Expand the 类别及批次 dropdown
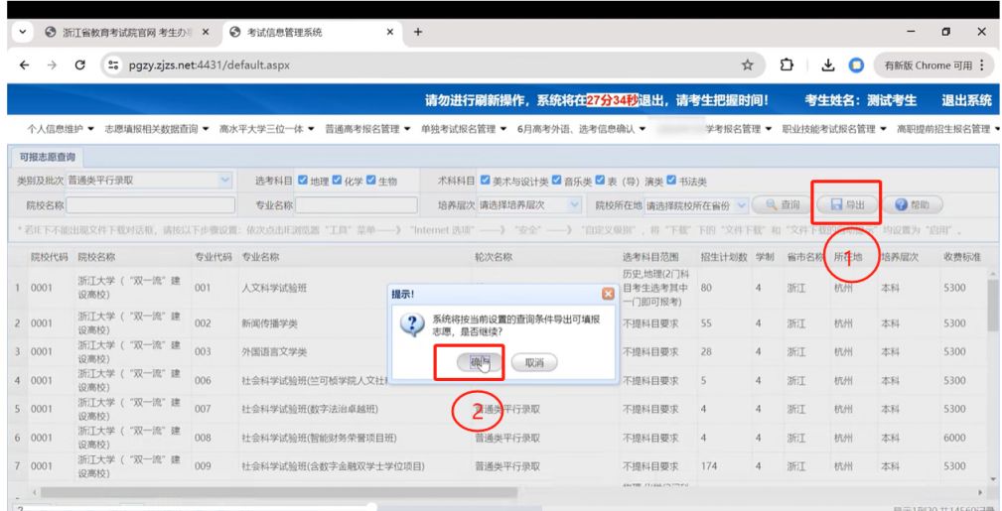 [223, 182]
